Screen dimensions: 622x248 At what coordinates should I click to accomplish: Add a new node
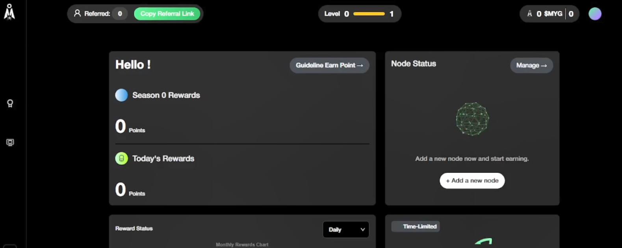coord(472,181)
